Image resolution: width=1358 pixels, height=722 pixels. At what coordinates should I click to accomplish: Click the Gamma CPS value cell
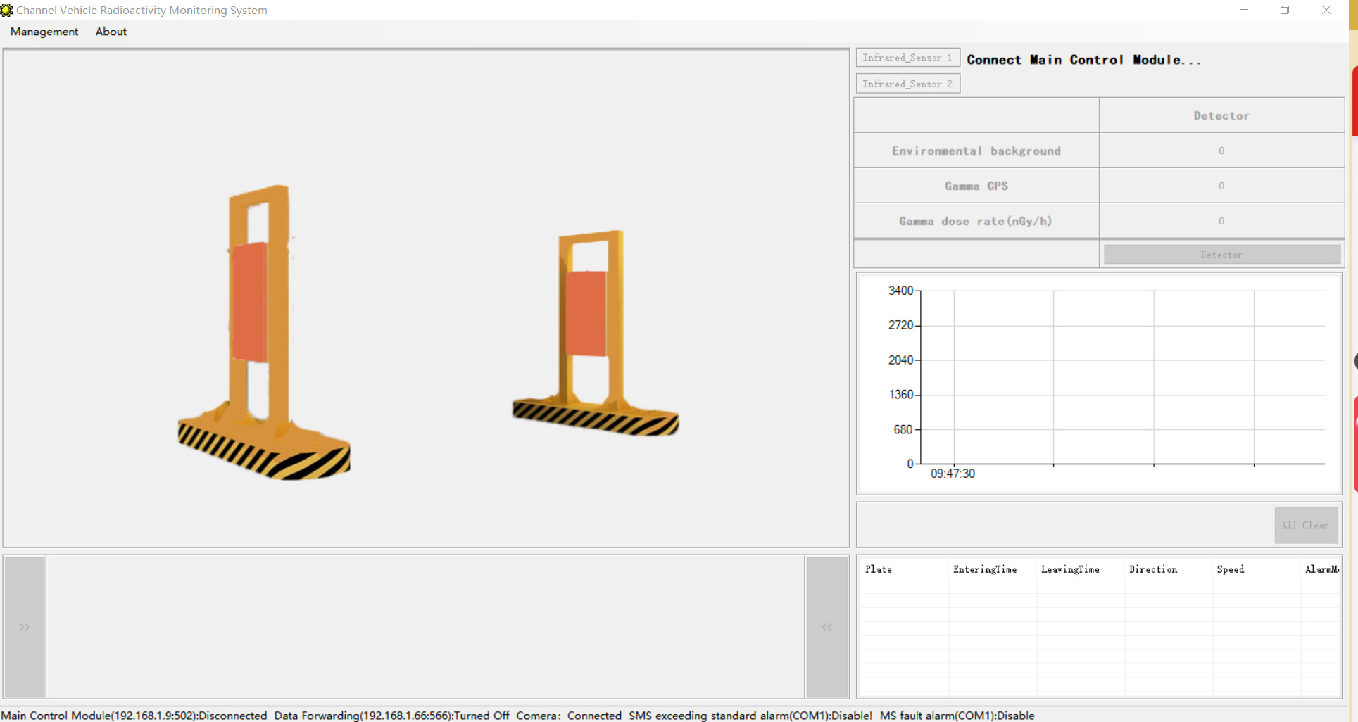click(x=1221, y=186)
